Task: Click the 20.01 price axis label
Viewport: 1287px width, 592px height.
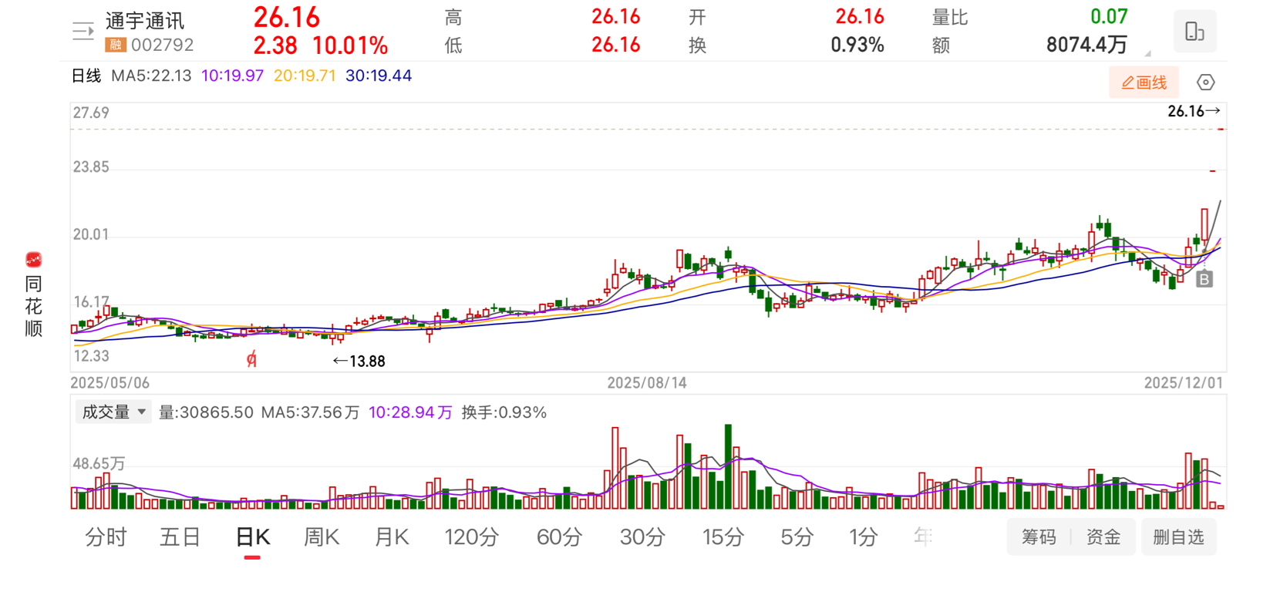Action: pos(91,234)
